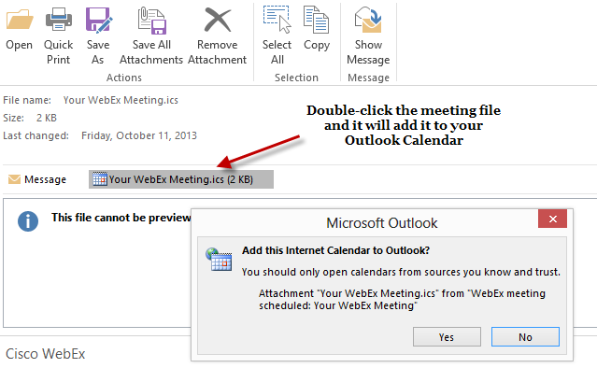The height and width of the screenshot is (368, 597).
Task: Click the calendar icon on the attachment
Action: (100, 178)
